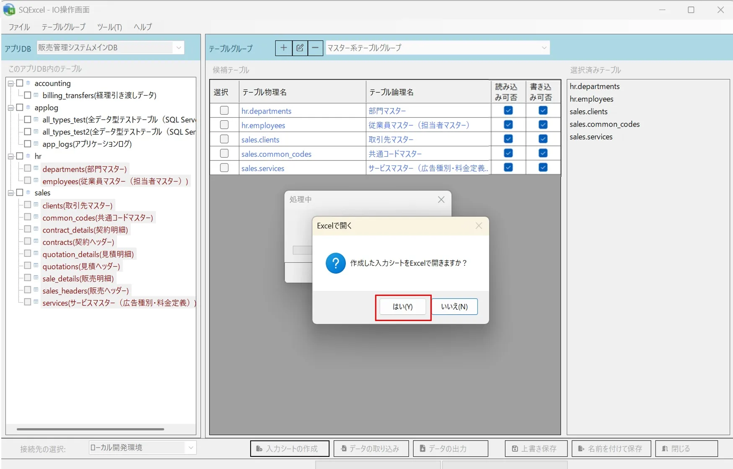Open the テーブルグループ menu
Viewport: 733px width, 469px height.
click(63, 27)
